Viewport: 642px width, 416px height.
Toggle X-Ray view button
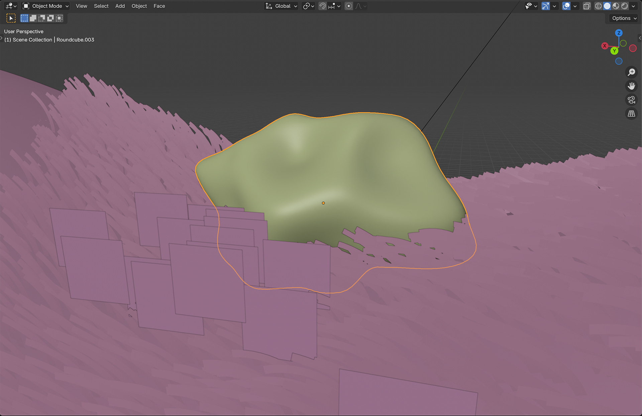click(x=587, y=6)
